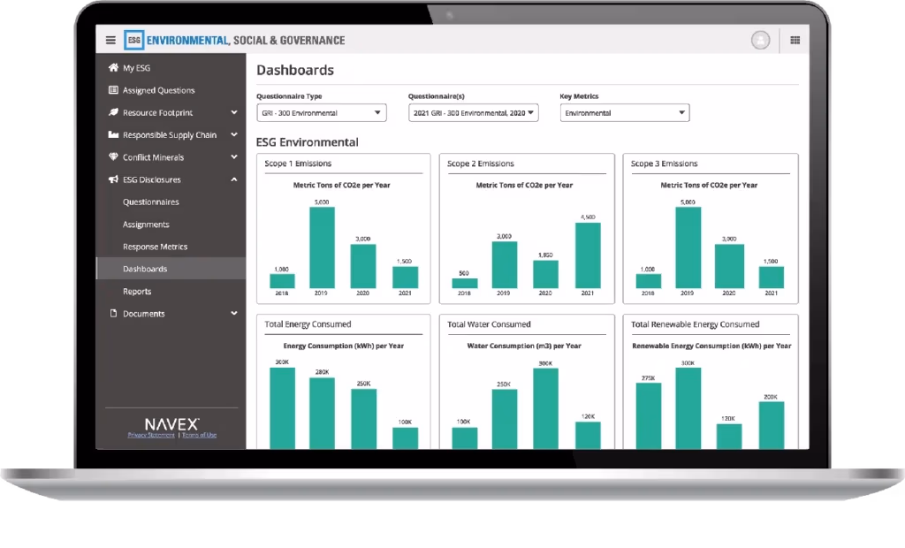This screenshot has height=548, width=905.
Task: Click Total Water Consumed 300K bar
Action: pyautogui.click(x=545, y=409)
